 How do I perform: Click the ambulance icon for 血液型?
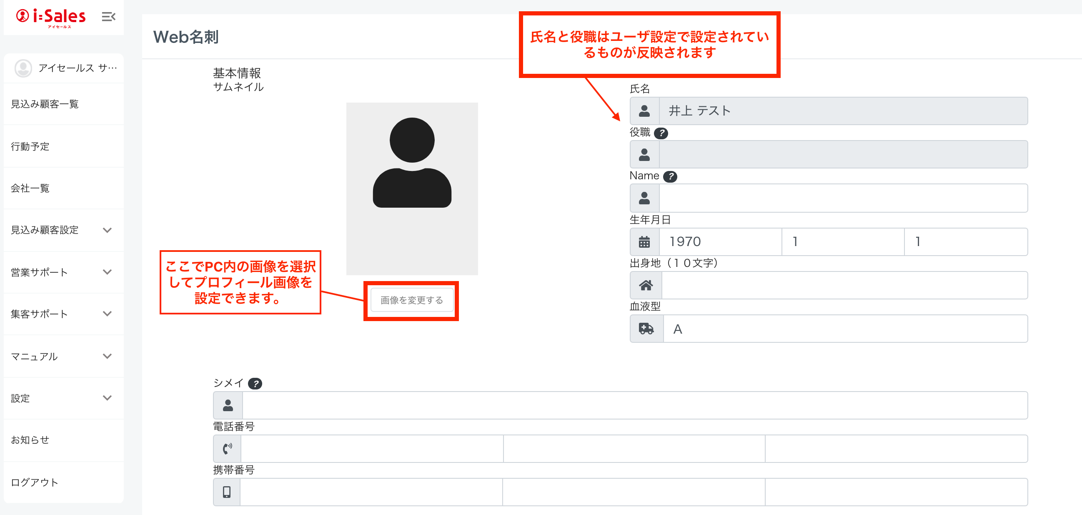coord(646,329)
